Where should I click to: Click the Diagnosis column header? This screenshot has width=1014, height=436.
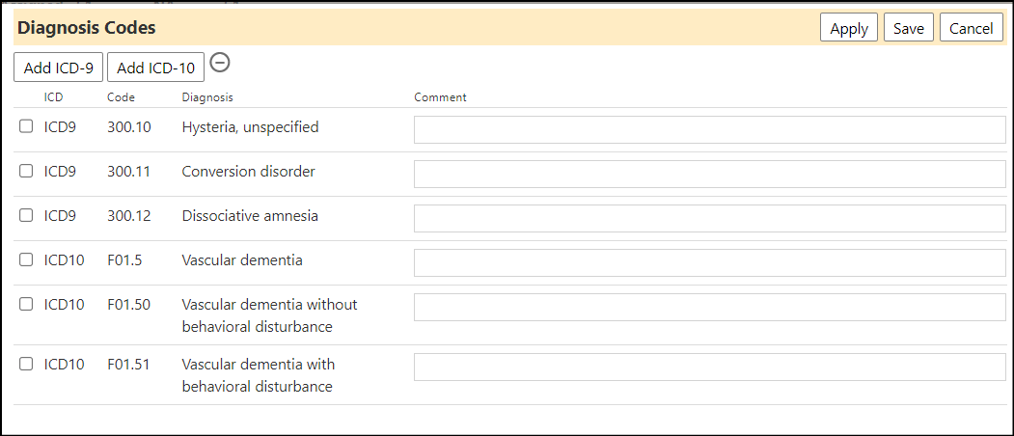[206, 97]
